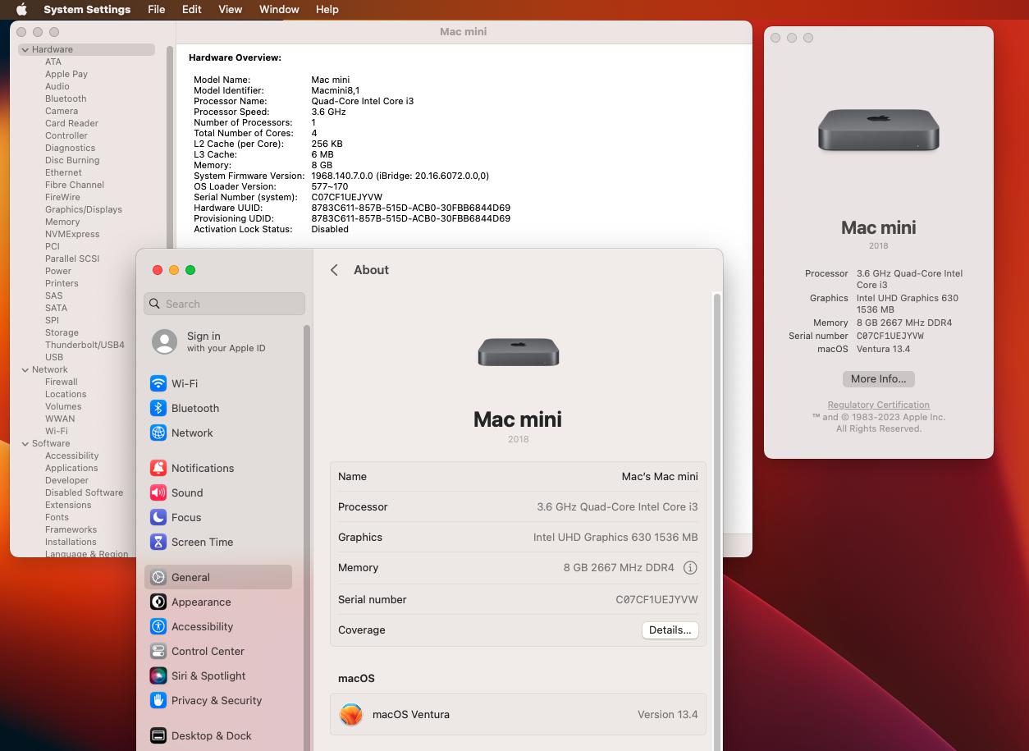Click the memory info icon

click(x=690, y=568)
